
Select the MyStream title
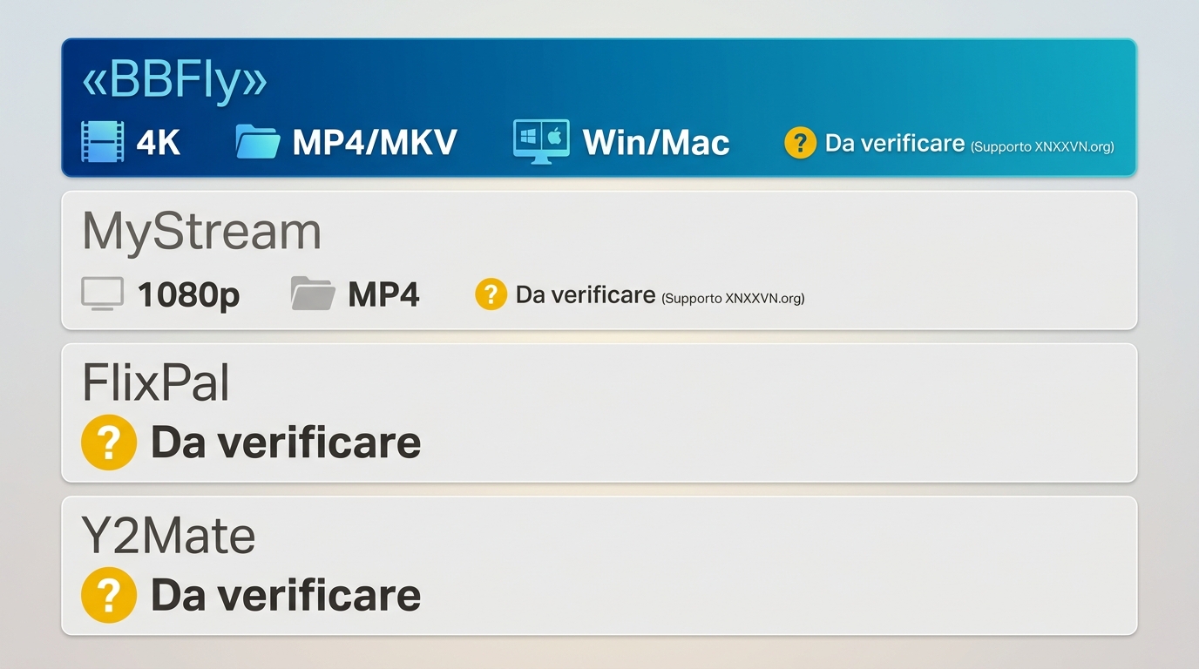coord(201,233)
